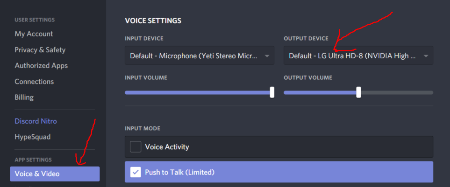Click the Output Device dropdown arrow
The image size is (450, 187).
(x=426, y=56)
